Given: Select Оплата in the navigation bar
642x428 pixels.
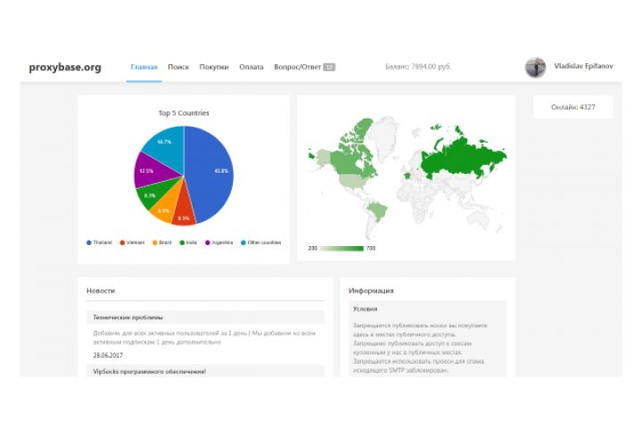Looking at the screenshot, I should (251, 67).
